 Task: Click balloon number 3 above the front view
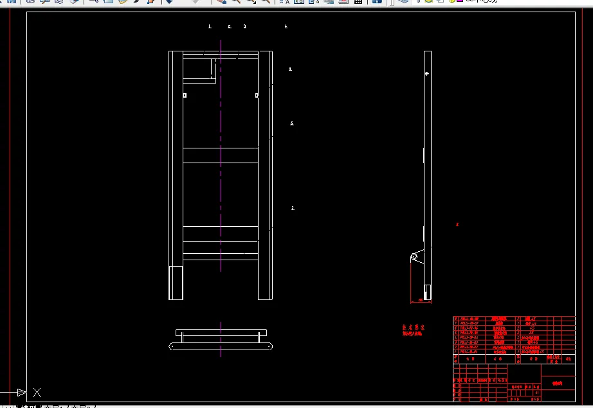tap(244, 26)
